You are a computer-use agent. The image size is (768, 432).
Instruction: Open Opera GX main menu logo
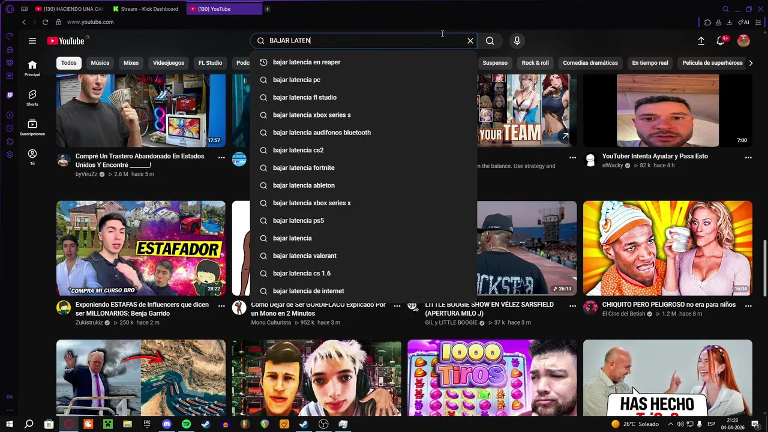[10, 9]
